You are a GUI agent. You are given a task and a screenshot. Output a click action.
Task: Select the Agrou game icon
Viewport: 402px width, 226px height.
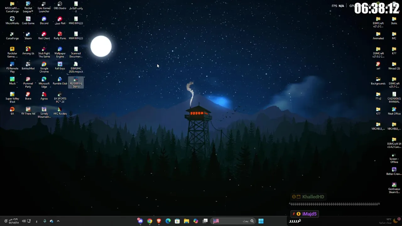[x=44, y=96]
